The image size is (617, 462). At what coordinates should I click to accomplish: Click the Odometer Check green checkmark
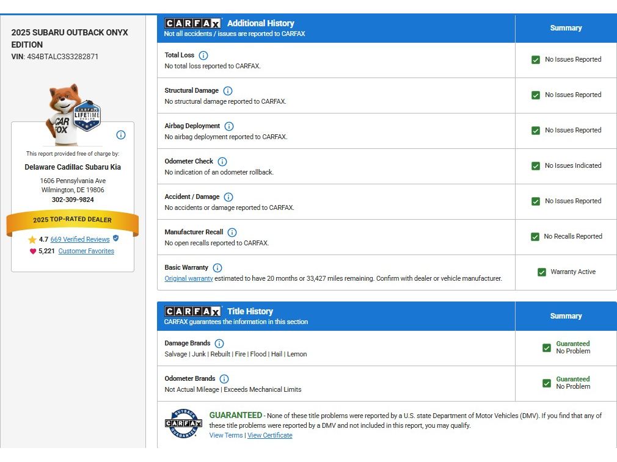[536, 166]
